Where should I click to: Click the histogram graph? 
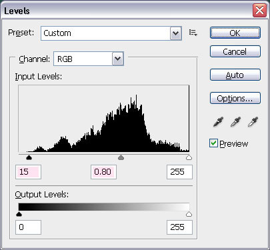pyautogui.click(x=104, y=119)
